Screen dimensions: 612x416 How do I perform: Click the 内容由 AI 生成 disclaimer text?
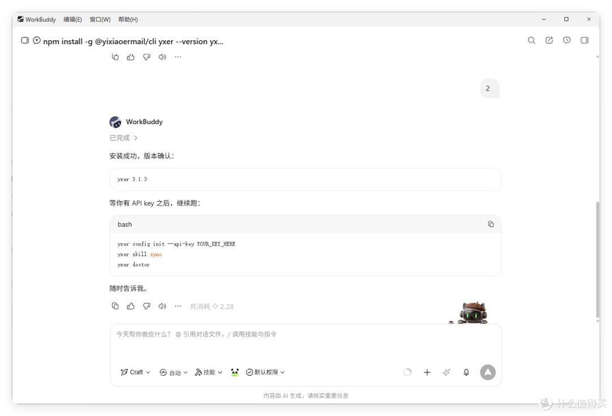[x=305, y=396]
